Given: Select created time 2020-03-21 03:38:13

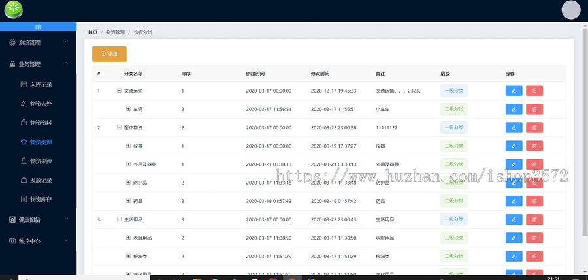Looking at the screenshot, I should (x=269, y=164).
